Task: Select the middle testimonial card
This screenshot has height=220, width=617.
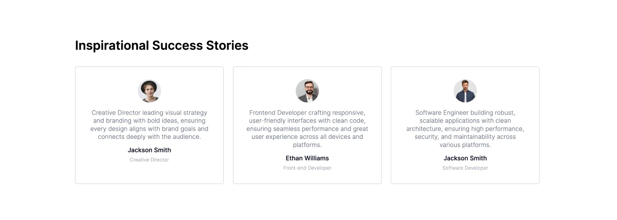Action: (307, 125)
